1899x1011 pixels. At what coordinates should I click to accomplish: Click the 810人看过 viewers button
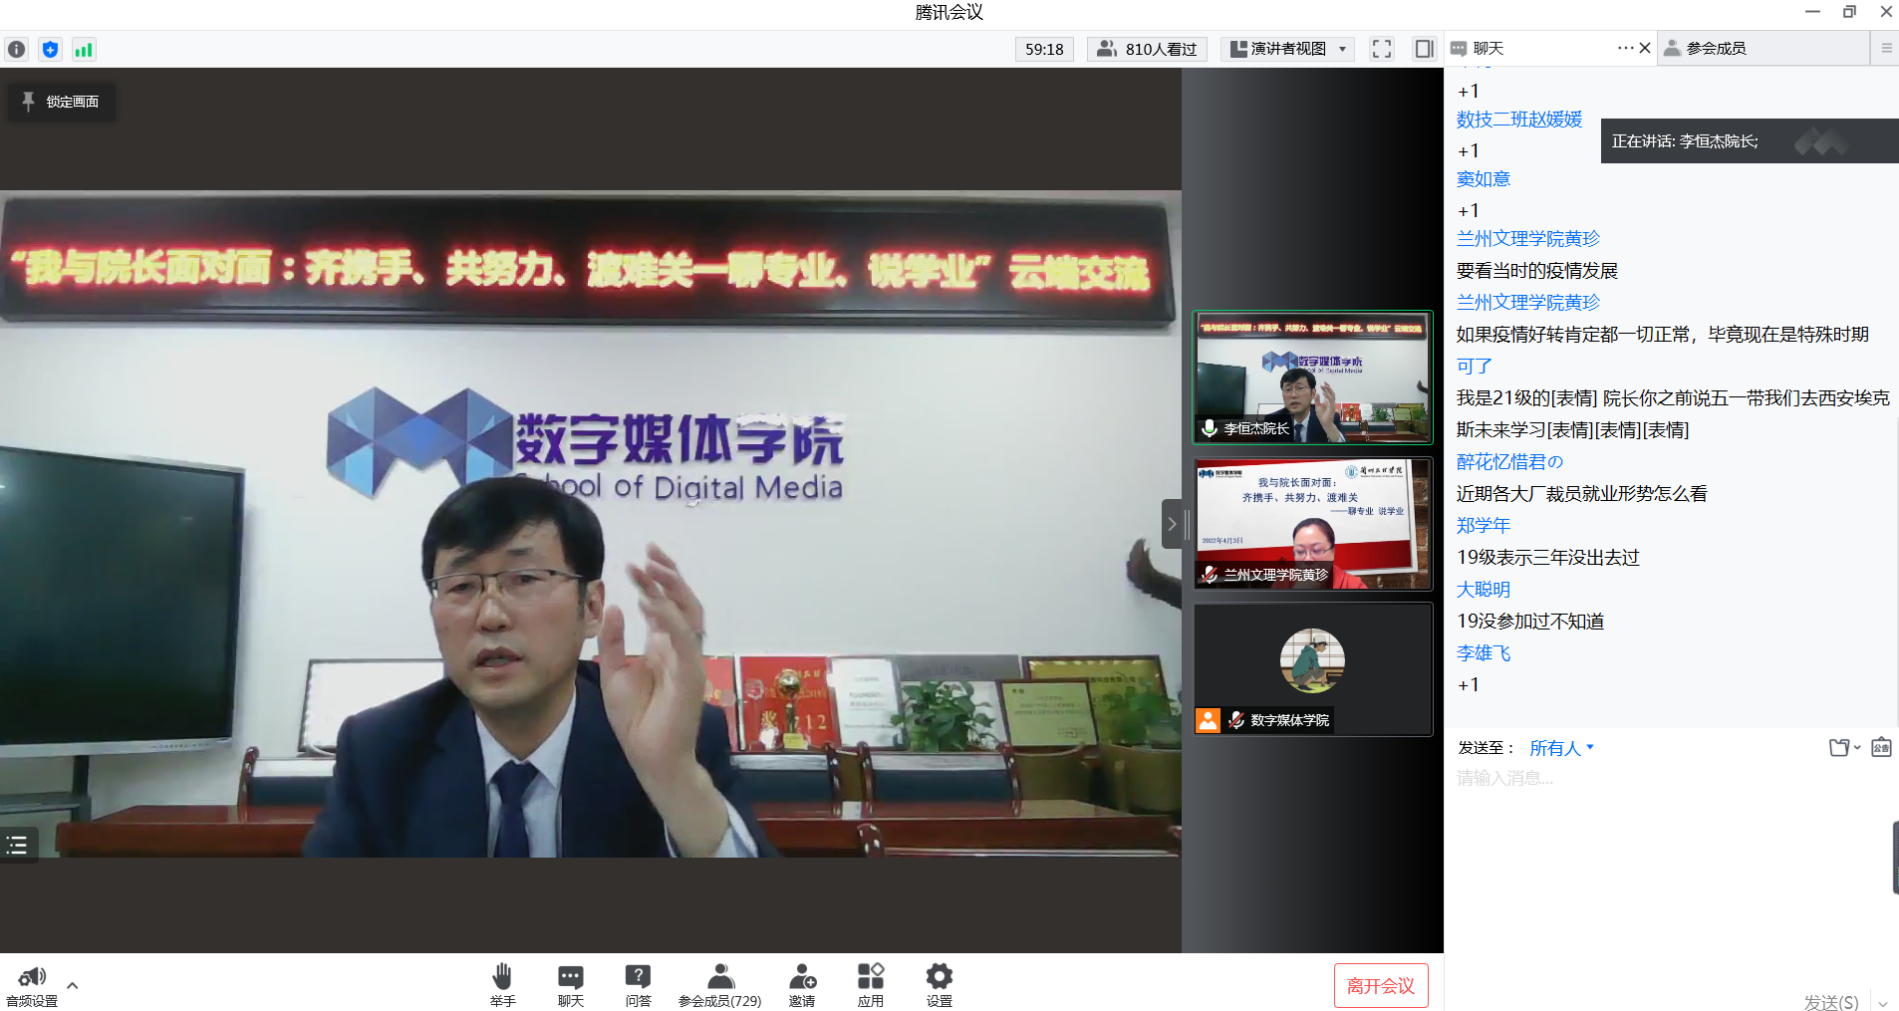point(1147,49)
